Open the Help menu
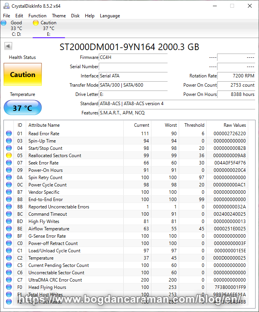Viewport: 259px width, 312px height. [x=90, y=16]
